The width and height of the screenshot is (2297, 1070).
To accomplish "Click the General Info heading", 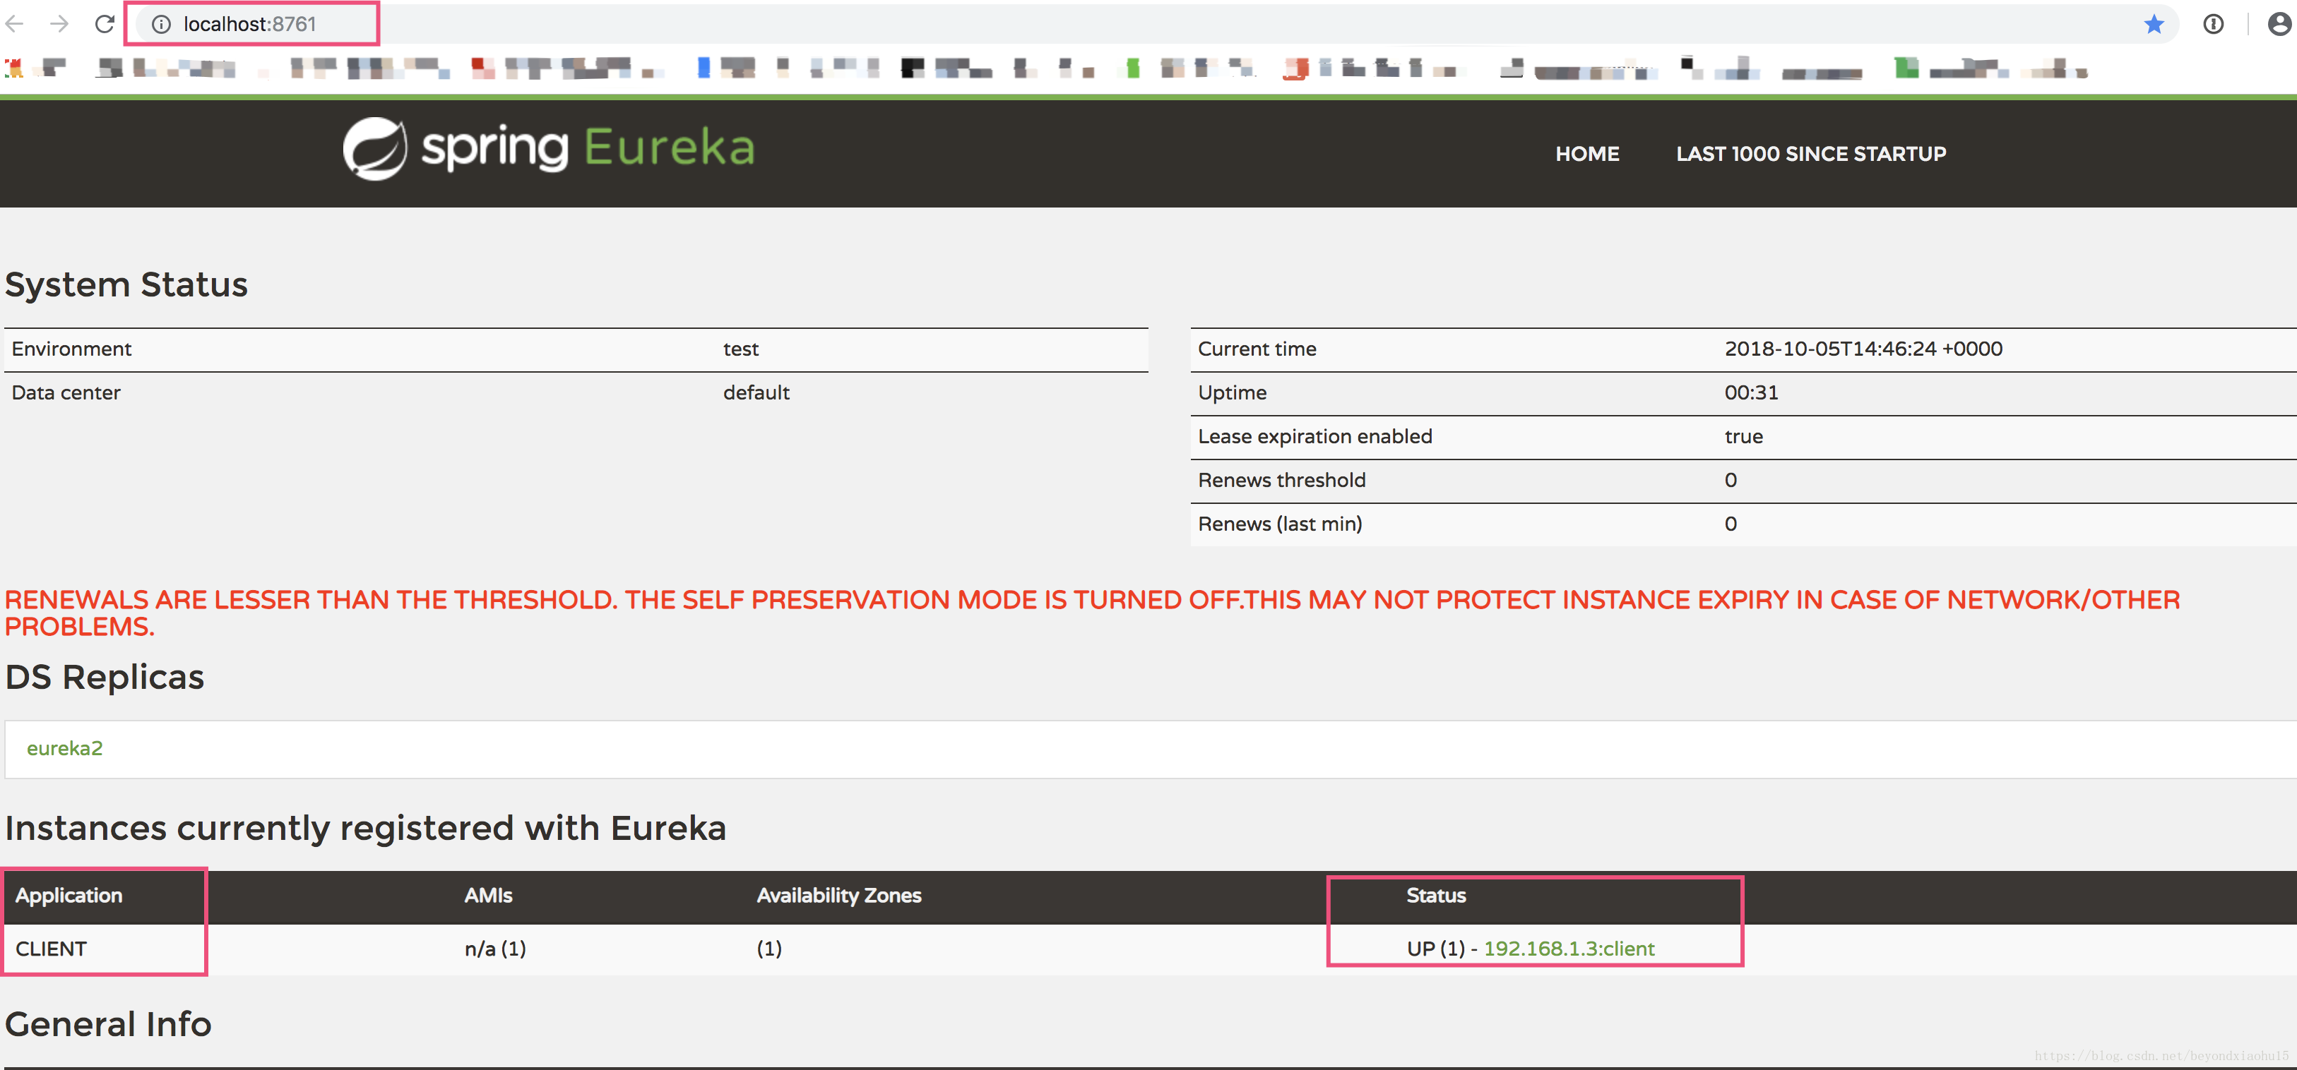I will click(x=108, y=1025).
